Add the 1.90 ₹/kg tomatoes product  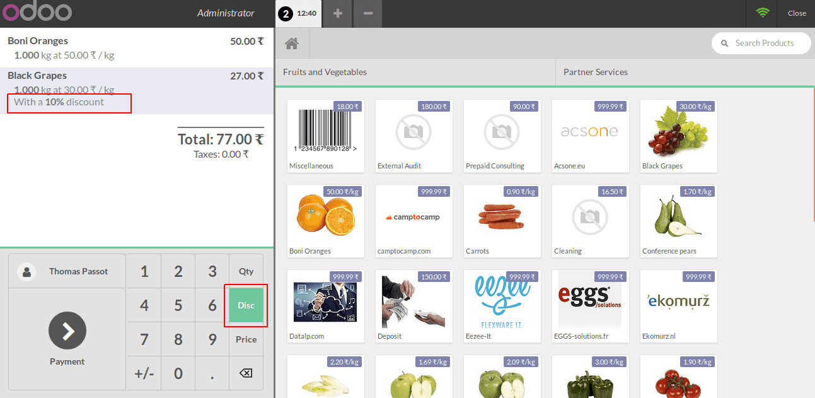[x=679, y=377]
